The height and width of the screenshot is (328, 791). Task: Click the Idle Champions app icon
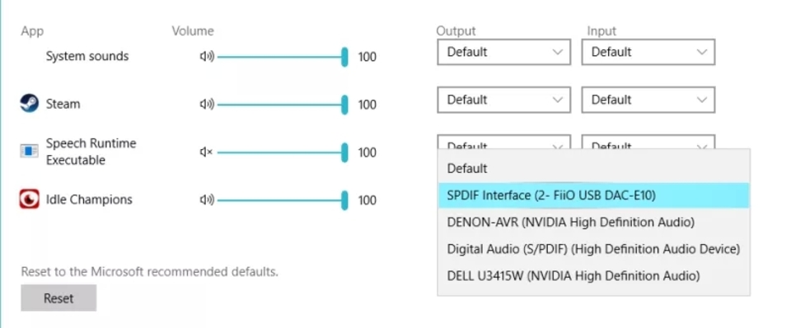[x=30, y=199]
